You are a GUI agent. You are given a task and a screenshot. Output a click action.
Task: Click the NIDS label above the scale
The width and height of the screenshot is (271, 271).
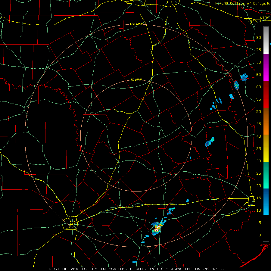[x=265, y=18]
